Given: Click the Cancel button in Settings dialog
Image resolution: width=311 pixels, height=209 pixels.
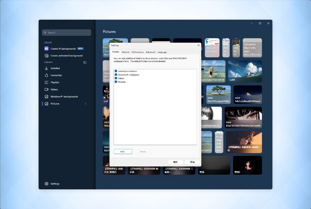Looking at the screenshot, I should point(192,162).
